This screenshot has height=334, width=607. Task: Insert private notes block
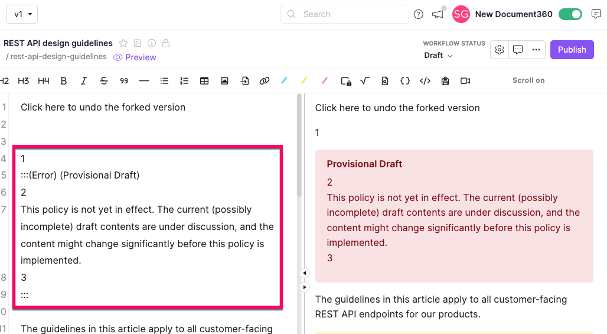[x=346, y=81]
